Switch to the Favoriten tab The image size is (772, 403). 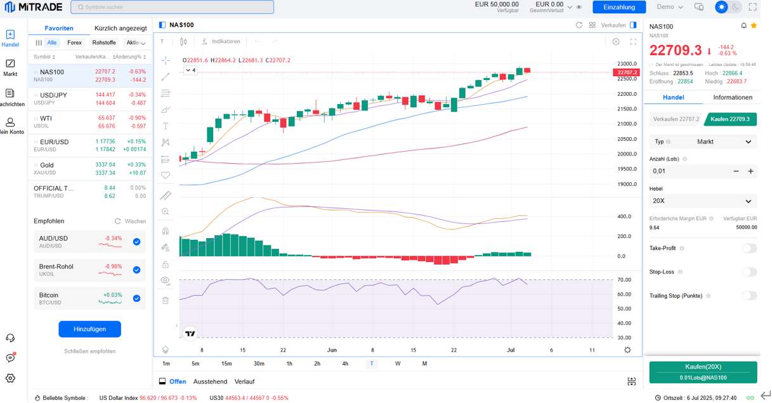(x=59, y=28)
